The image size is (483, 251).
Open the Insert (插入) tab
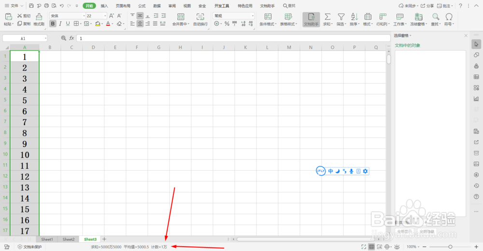click(104, 6)
